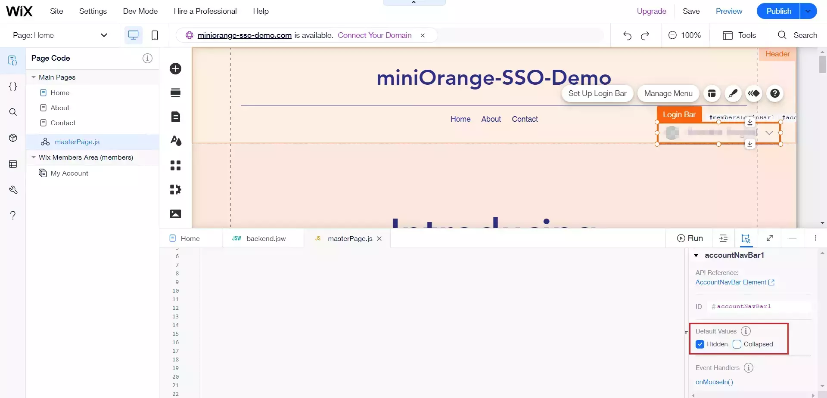Open the Media images icon in the add panel
Image resolution: width=827 pixels, height=398 pixels.
coord(175,214)
